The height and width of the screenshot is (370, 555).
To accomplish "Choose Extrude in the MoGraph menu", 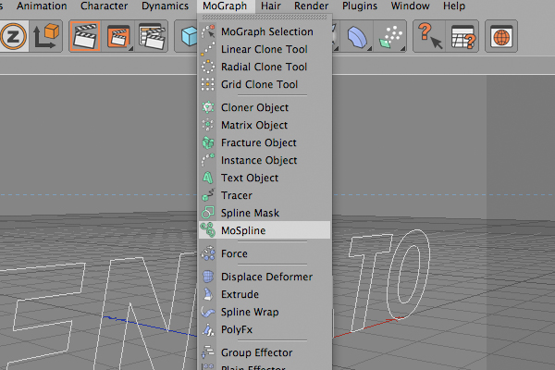I will coord(265,294).
